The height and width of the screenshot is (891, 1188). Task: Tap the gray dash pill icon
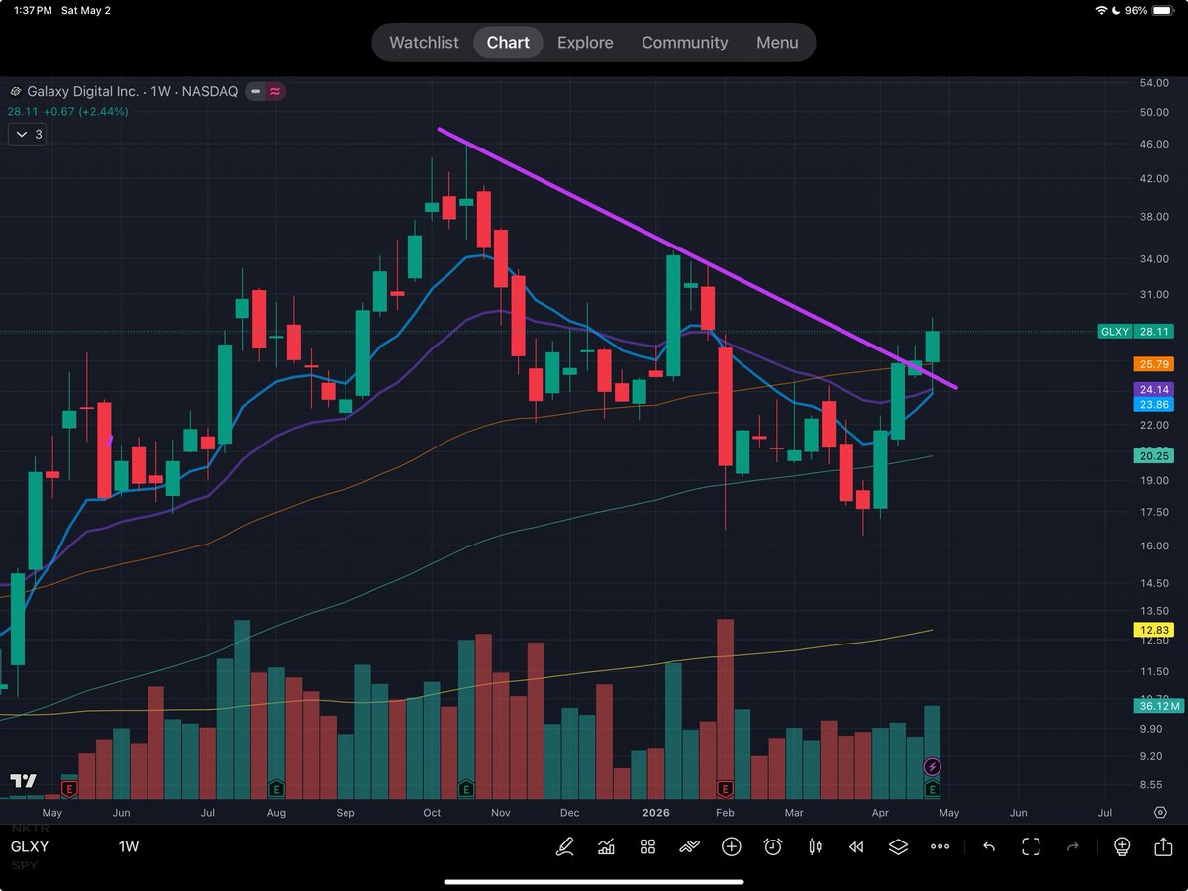255,91
